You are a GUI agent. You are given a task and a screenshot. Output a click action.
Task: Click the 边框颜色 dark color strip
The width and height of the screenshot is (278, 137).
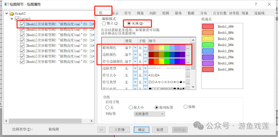167,54
